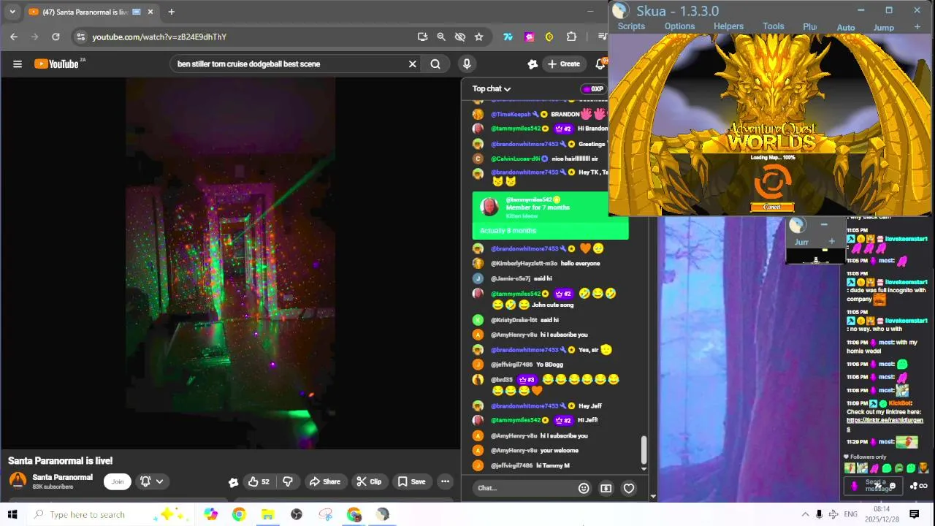Toggle taskbar microphone status icon

tap(819, 514)
